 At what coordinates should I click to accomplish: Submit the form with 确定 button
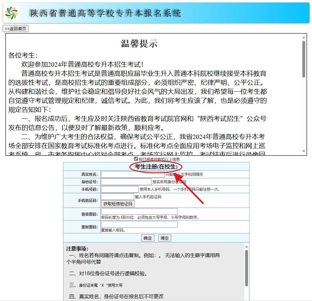[x=148, y=238]
